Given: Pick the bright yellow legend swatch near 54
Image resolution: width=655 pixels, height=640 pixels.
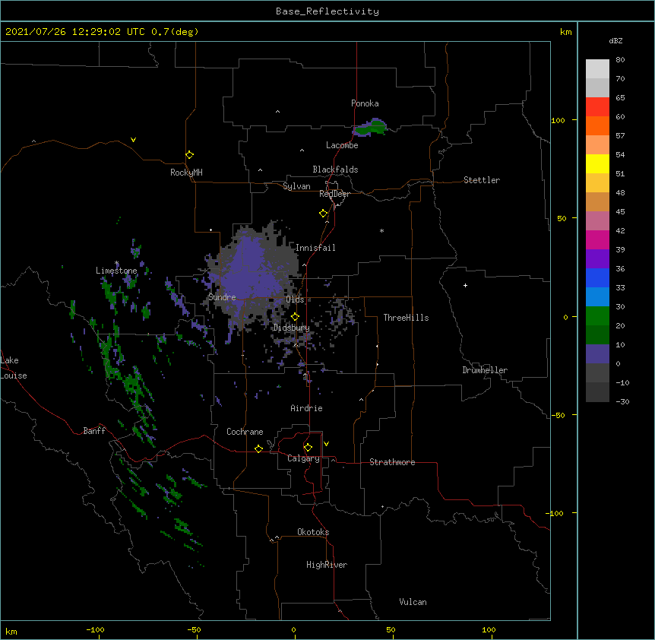Looking at the screenshot, I should [x=597, y=163].
